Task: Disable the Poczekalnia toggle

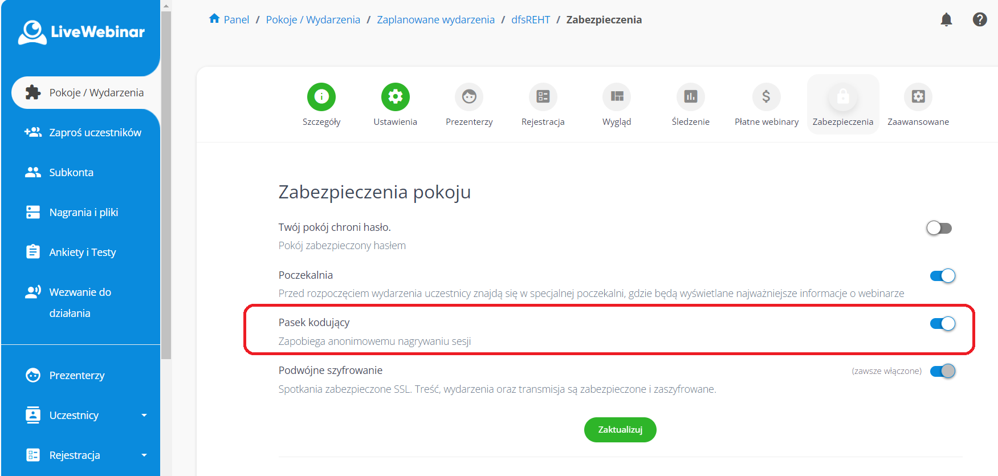Action: (942, 275)
